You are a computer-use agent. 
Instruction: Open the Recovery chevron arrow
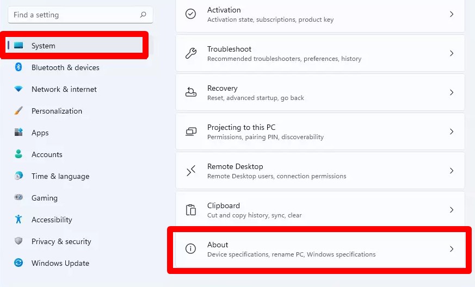(x=452, y=92)
